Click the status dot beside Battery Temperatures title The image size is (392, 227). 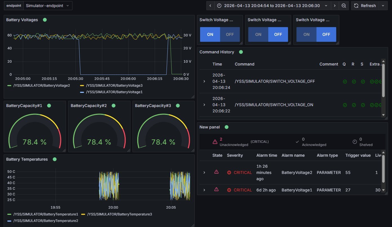55,159
